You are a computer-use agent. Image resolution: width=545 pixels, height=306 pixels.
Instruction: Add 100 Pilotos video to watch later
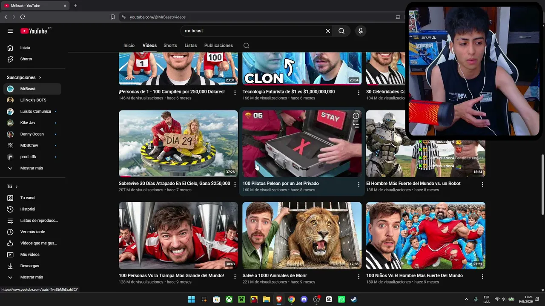356,116
